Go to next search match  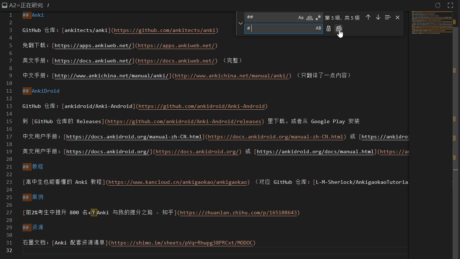coord(378,17)
